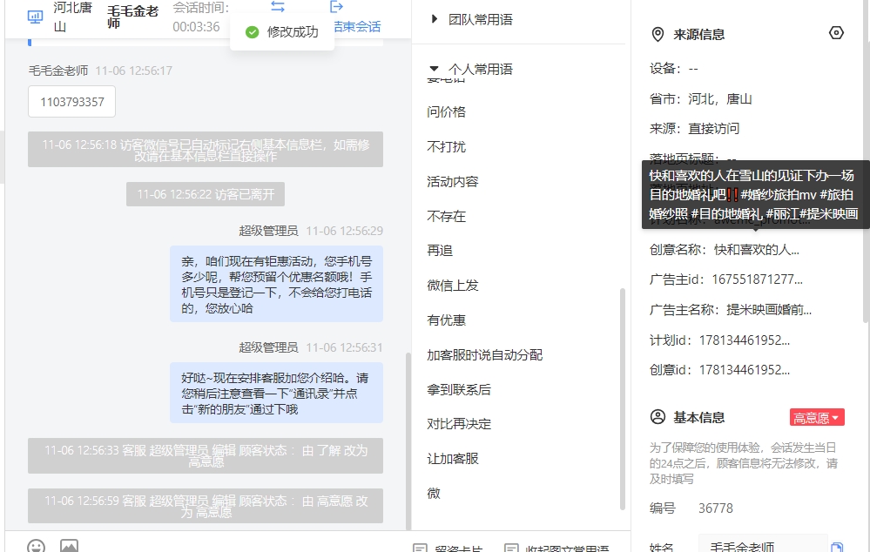Viewport: 870px width, 552px height.
Task: Click the 来源 直接访问 text
Action: [x=695, y=129]
